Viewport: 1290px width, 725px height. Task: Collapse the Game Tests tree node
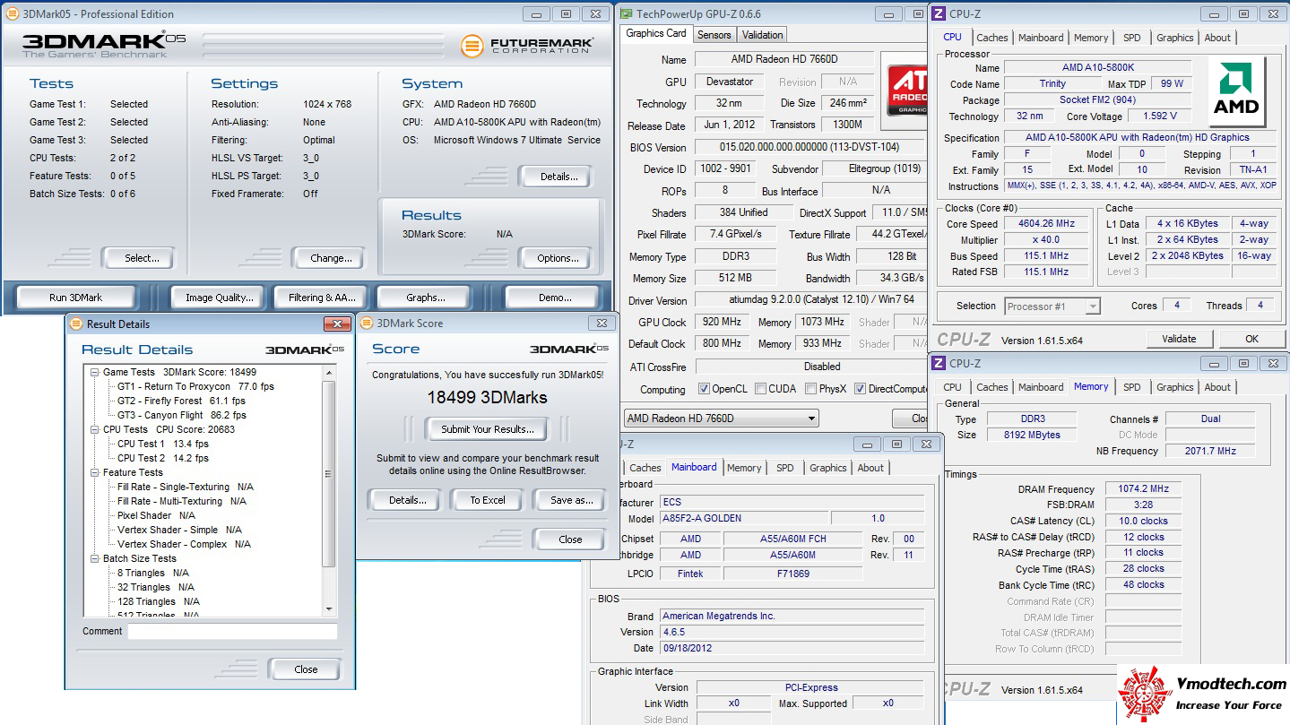pyautogui.click(x=94, y=372)
